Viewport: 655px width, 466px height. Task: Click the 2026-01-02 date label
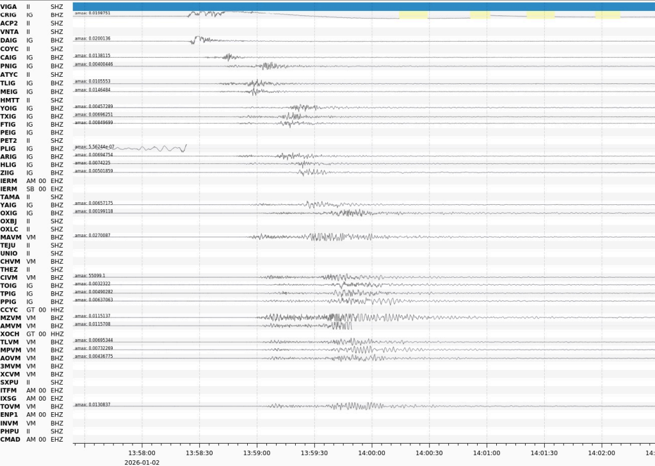(142, 462)
